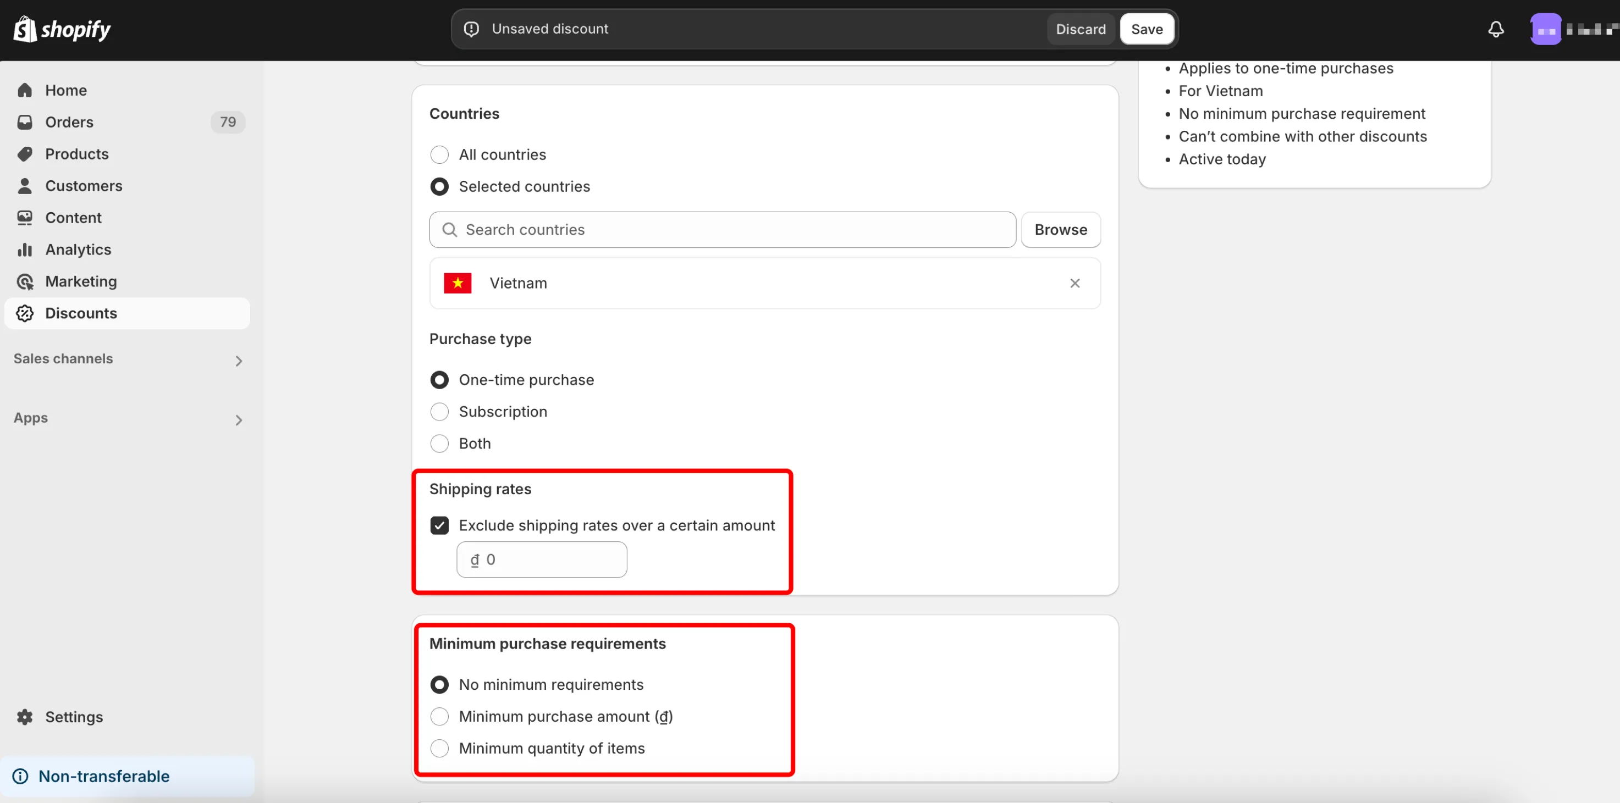Click the Products tag icon
1620x803 pixels.
(25, 154)
